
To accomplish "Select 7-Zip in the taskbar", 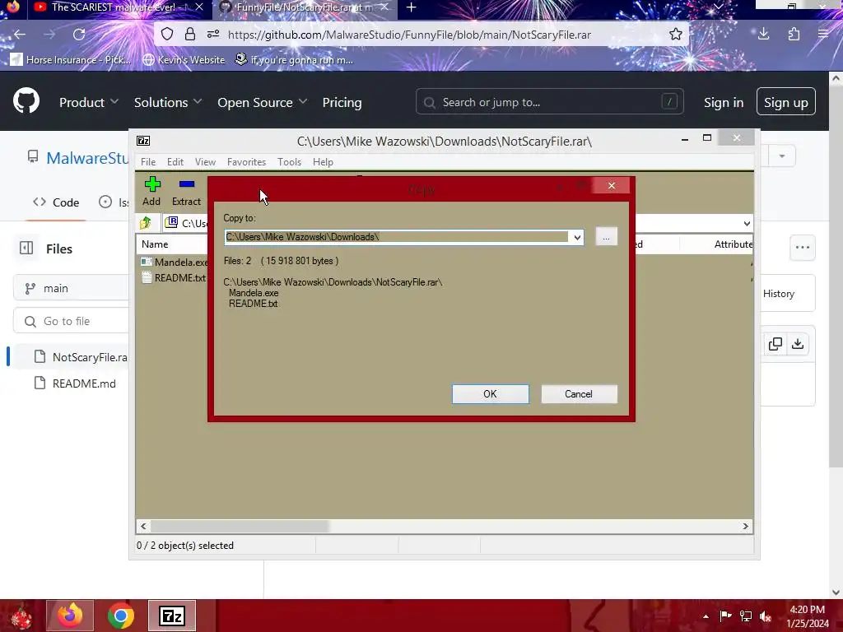I will pos(172,616).
